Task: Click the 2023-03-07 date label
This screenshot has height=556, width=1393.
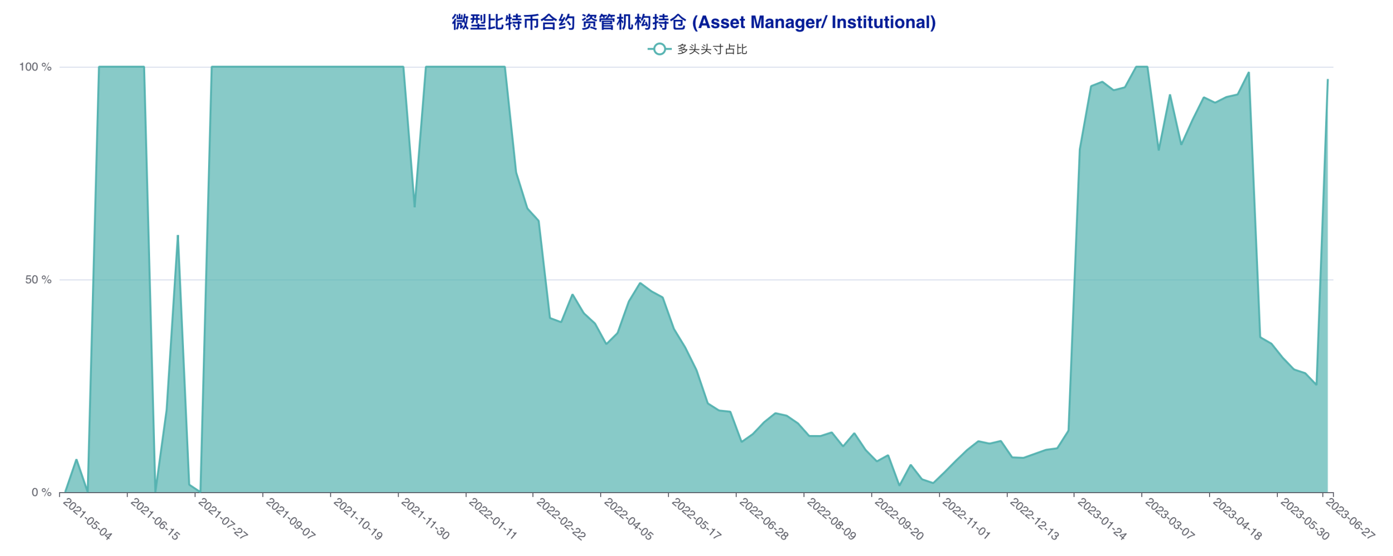Action: [x=1170, y=519]
